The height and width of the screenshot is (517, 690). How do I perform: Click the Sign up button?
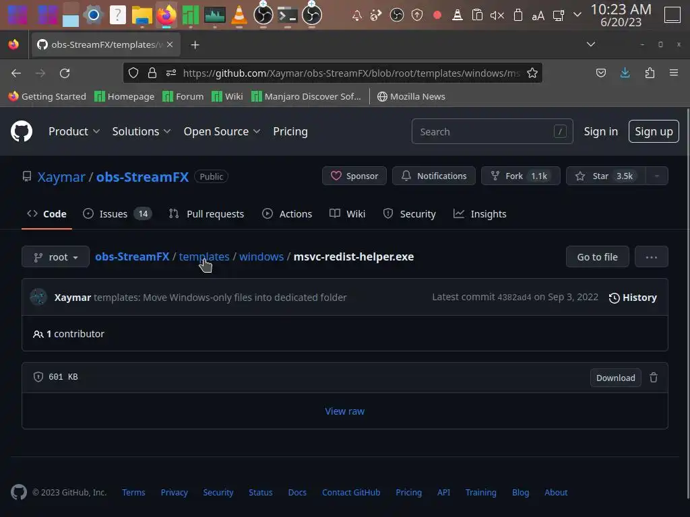click(654, 131)
